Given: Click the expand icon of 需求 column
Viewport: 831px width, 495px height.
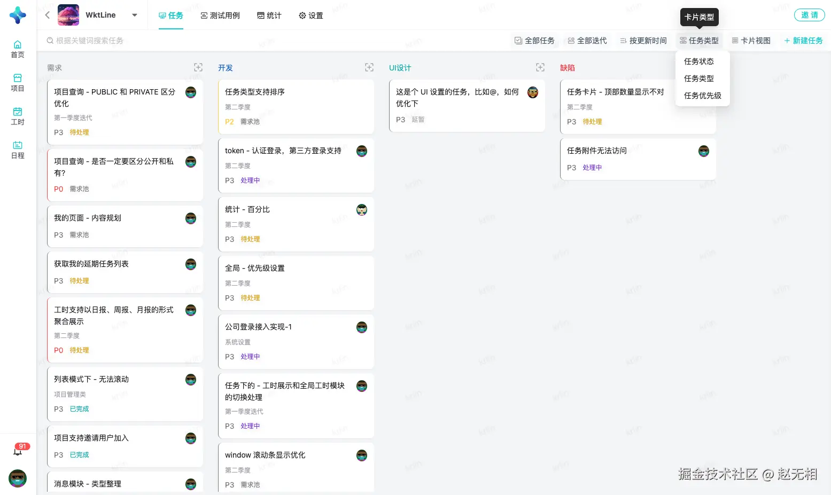Looking at the screenshot, I should tap(198, 67).
